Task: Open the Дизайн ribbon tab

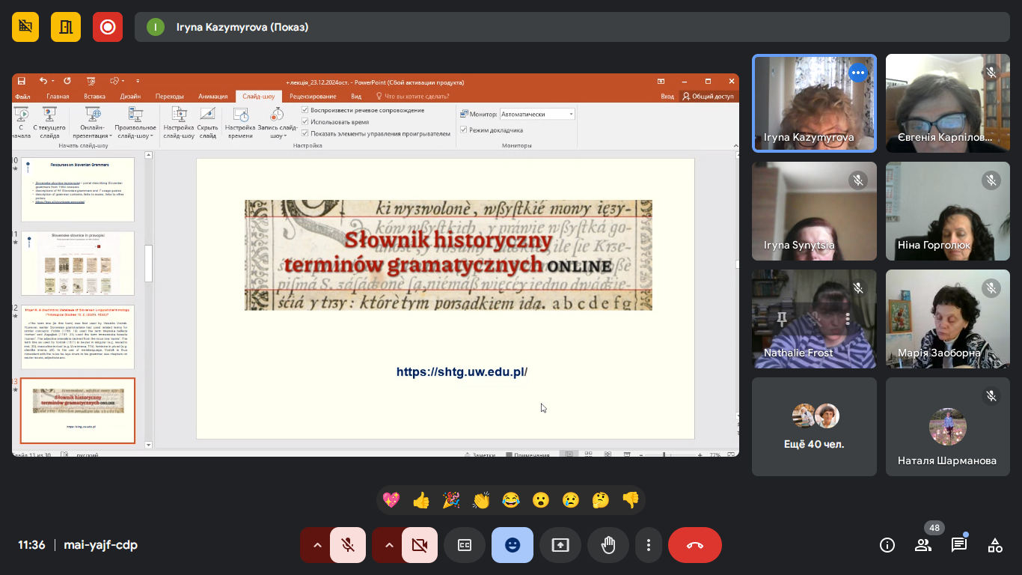Action: coord(130,96)
